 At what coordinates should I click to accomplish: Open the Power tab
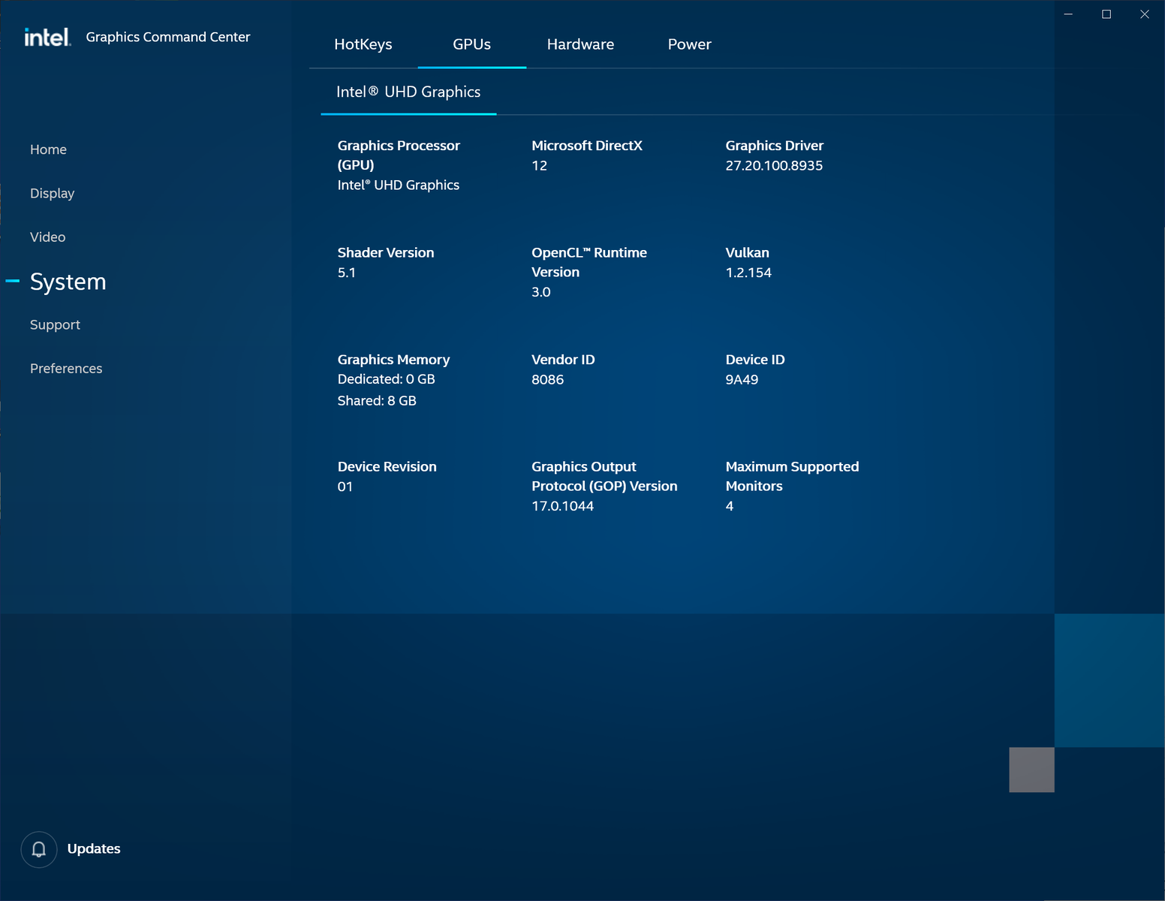coord(689,44)
